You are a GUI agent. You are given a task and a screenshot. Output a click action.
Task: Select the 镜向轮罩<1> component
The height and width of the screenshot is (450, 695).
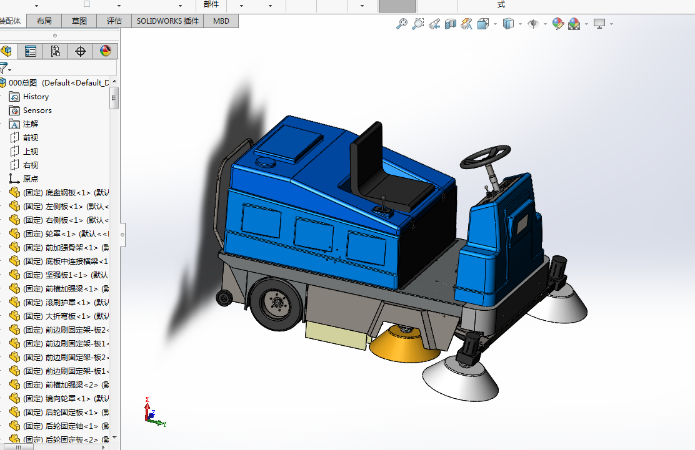click(x=59, y=398)
